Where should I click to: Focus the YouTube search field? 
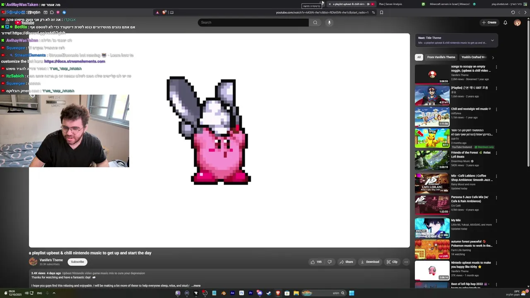click(253, 22)
